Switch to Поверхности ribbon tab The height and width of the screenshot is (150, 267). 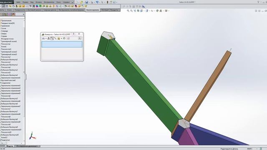(x=20, y=10)
